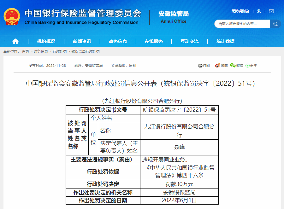Select the 作出处罚决定的日期 header cell
This screenshot has width=284, height=209.
click(x=103, y=200)
